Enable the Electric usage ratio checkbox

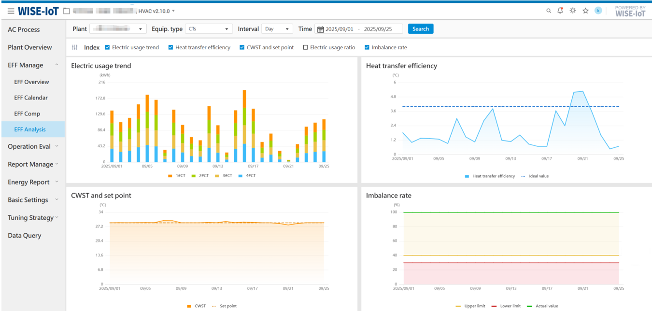point(305,47)
